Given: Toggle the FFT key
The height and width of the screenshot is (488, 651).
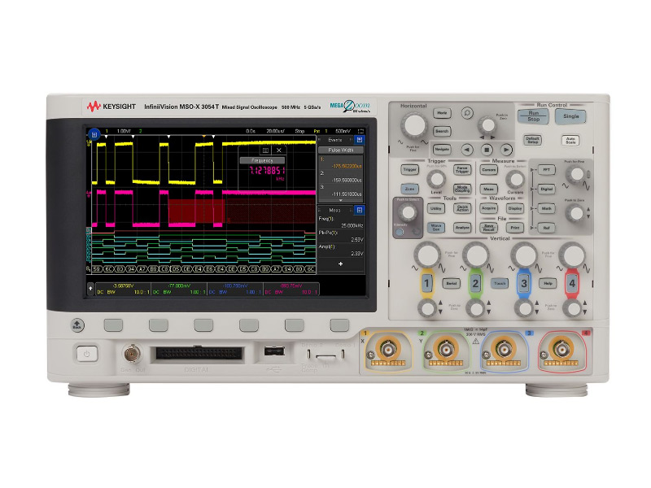Looking at the screenshot, I should tap(546, 170).
